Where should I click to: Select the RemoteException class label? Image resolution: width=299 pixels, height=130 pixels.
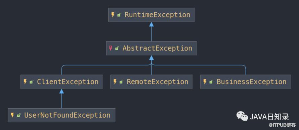pos(158,82)
